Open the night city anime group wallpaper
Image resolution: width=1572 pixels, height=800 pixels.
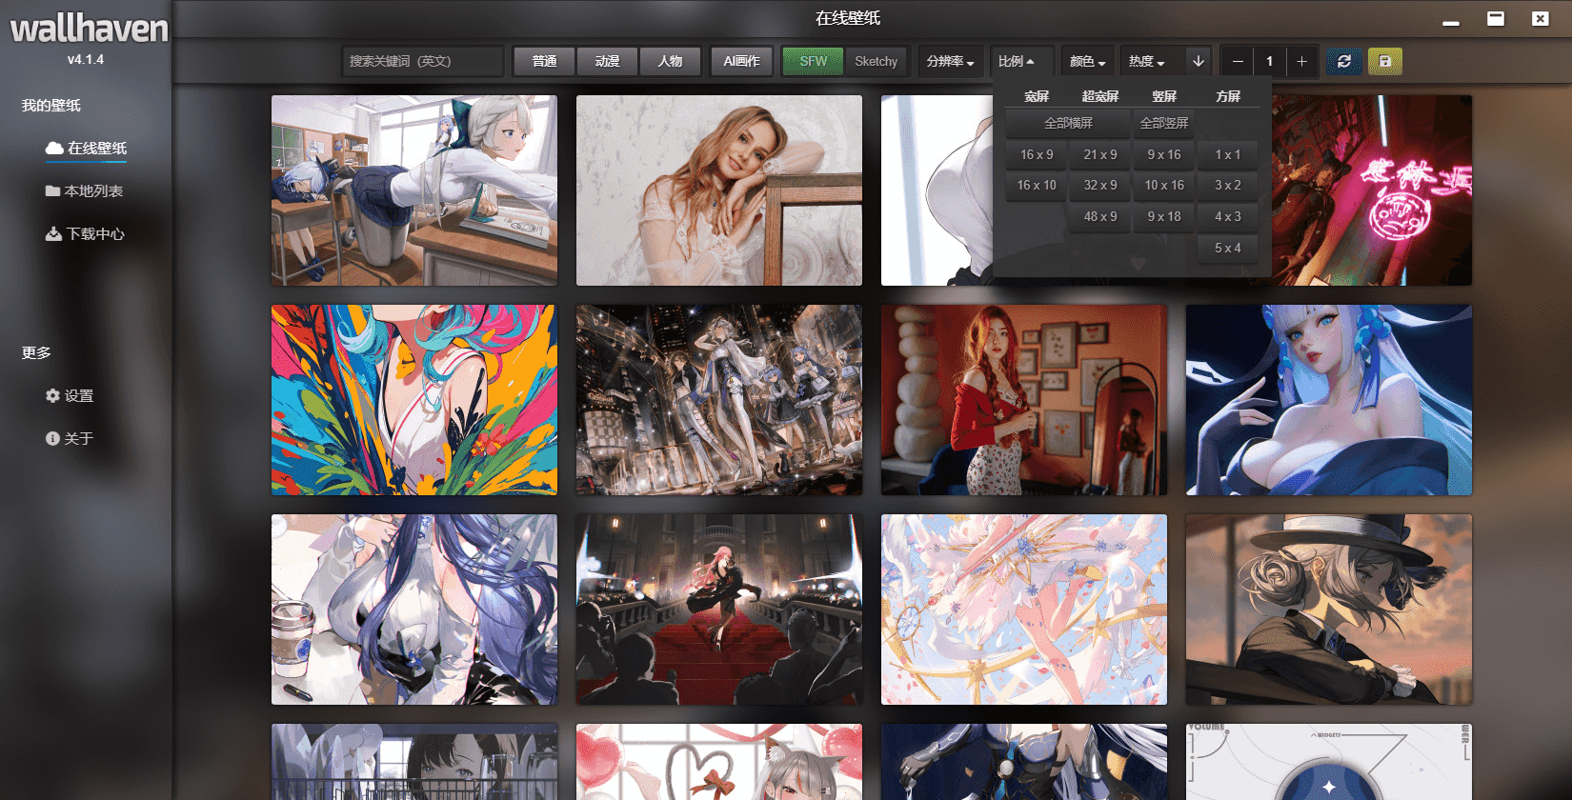tap(719, 400)
